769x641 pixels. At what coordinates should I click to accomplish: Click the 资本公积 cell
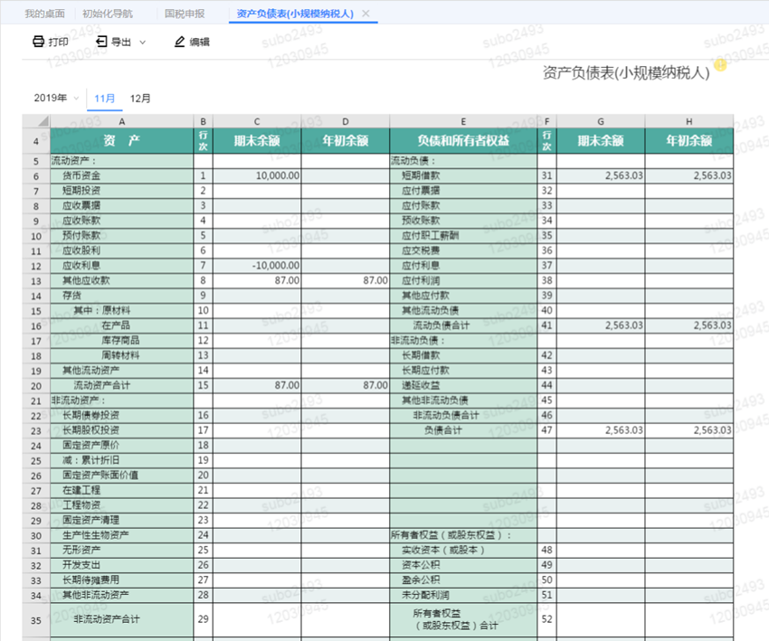point(463,566)
